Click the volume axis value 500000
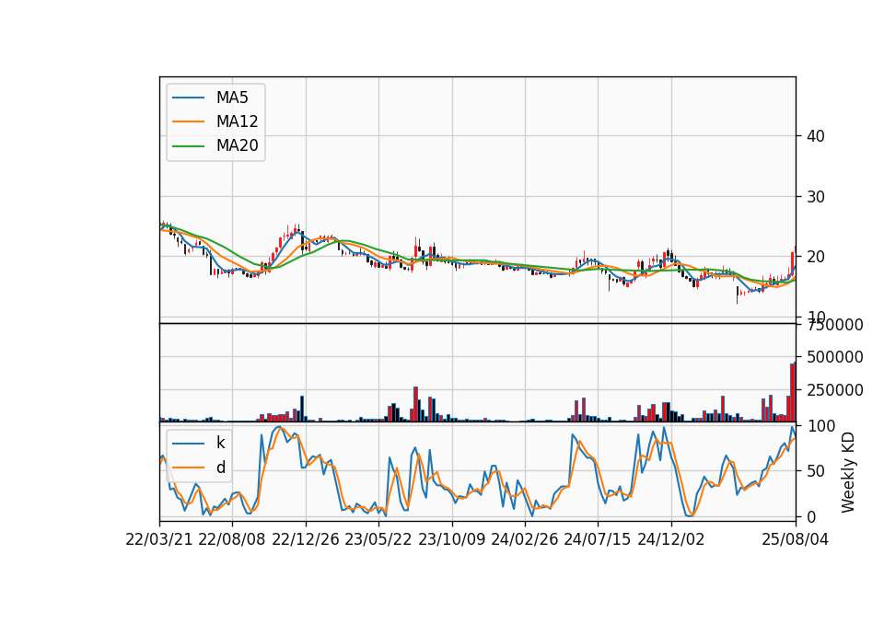Screen dimensions: 884x635 point(835,357)
